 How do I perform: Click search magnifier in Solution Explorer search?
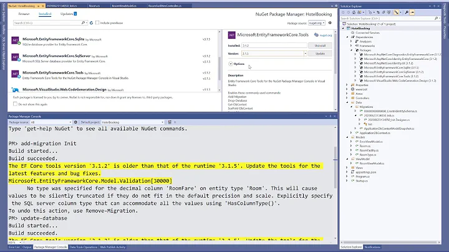tap(436, 18)
